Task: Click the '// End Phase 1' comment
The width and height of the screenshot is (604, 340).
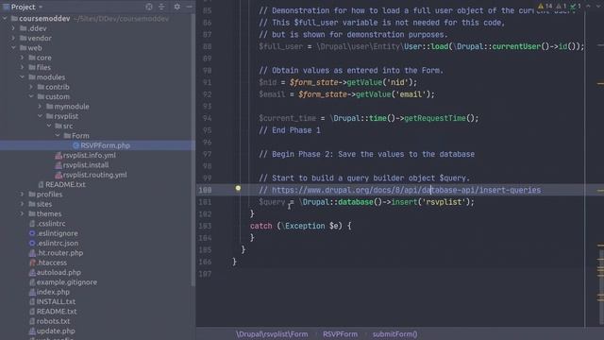Action: (290, 130)
